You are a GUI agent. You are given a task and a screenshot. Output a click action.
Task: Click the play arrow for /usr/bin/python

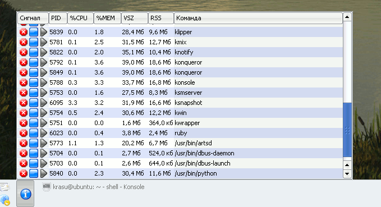pos(44,173)
